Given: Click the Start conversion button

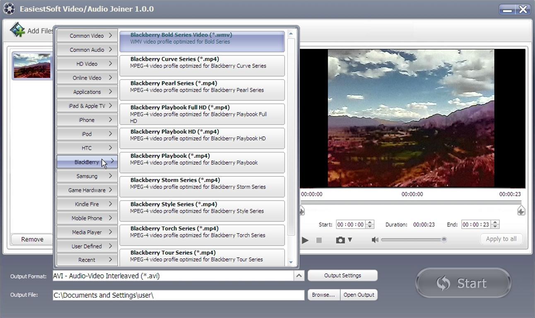Looking at the screenshot, I should tap(463, 283).
